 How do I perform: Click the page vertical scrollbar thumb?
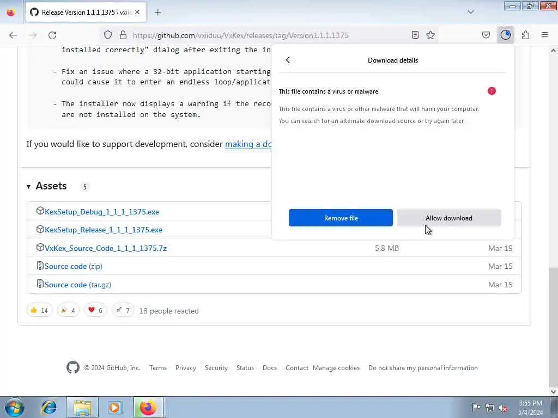click(553, 327)
